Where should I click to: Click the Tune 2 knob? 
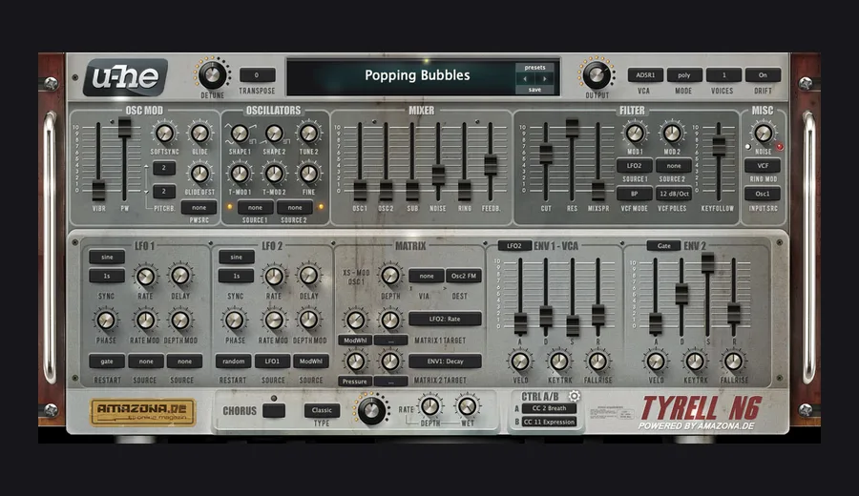click(x=308, y=133)
